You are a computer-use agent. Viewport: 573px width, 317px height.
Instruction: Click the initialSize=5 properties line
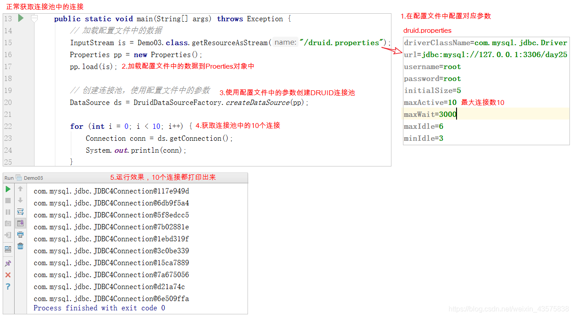[x=432, y=91]
